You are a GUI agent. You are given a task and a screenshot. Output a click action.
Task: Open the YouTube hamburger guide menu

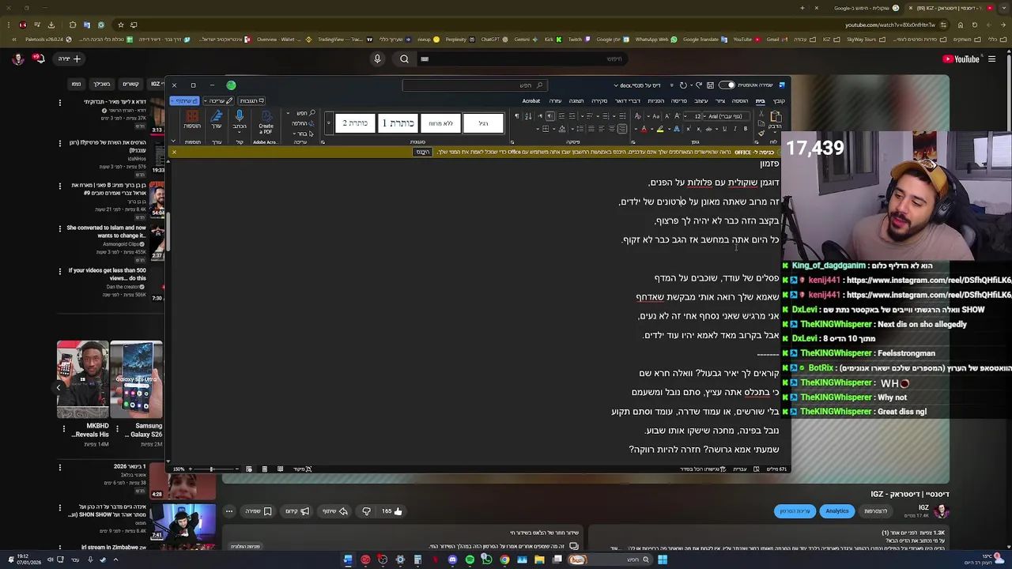tap(991, 58)
